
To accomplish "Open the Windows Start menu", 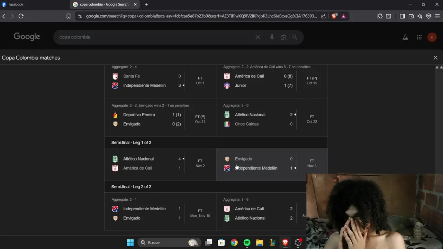I will point(130,243).
